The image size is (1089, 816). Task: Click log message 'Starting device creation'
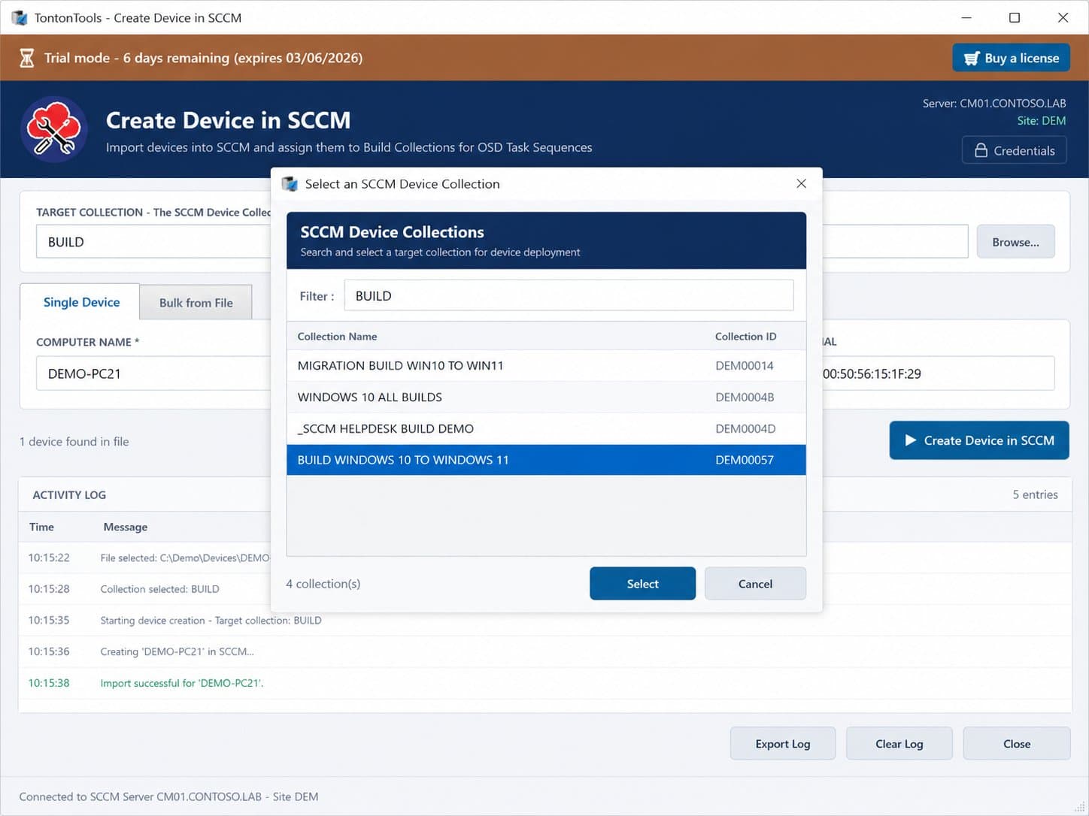pyautogui.click(x=211, y=621)
